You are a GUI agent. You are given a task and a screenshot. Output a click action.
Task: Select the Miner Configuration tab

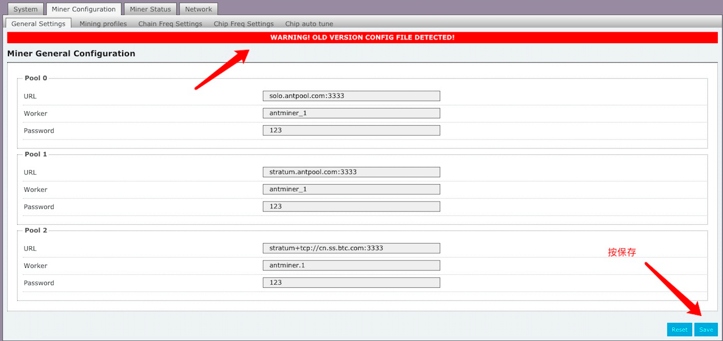coord(84,9)
